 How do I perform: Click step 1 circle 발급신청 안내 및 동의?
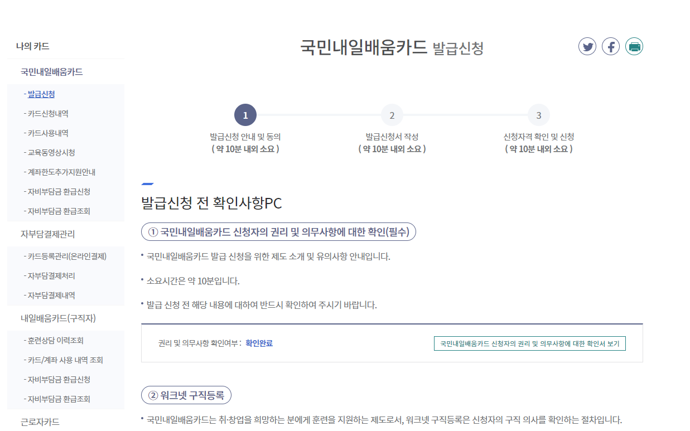245,115
